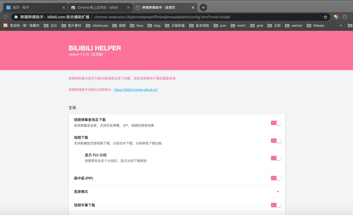
Task: Click the pink reinstall warning text
Action: [x=122, y=79]
